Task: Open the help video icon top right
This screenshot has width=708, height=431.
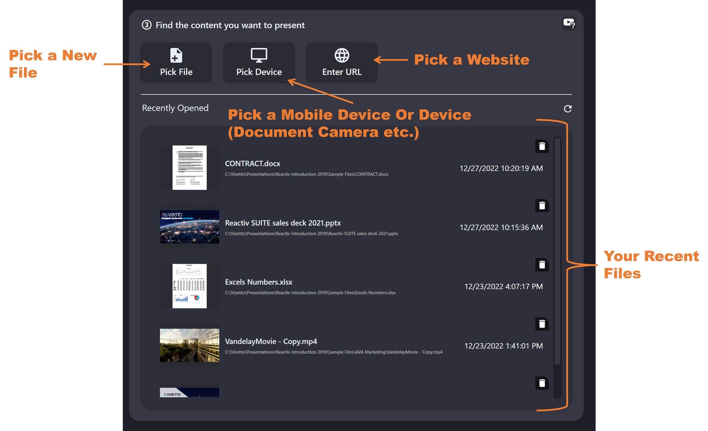Action: [568, 24]
